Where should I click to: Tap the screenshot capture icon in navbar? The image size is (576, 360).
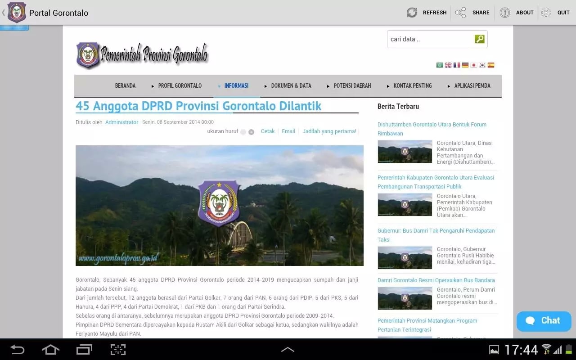pyautogui.click(x=118, y=349)
